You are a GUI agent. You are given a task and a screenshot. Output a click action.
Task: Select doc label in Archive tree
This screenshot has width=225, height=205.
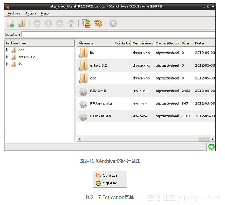coord(21,50)
